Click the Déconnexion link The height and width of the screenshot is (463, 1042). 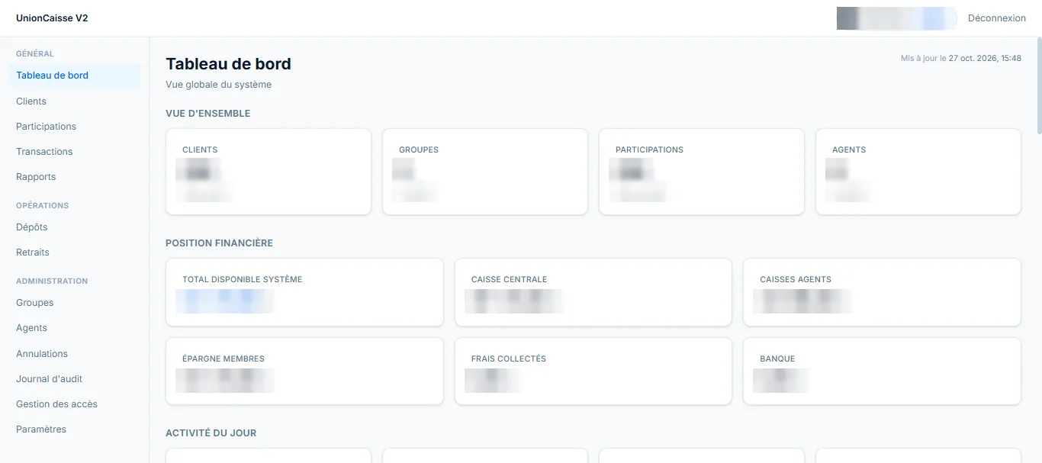(996, 18)
